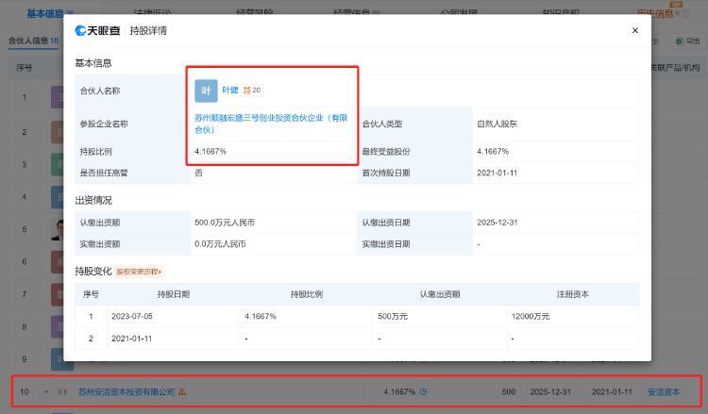
Task: Click the row 5 person photo thumbnail
Action: (x=58, y=229)
